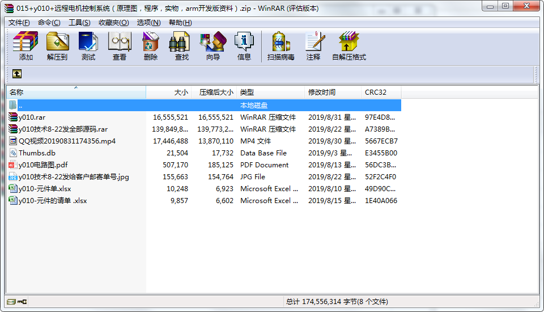Select file name y010-元件单.xlsx
The image size is (544, 312).
click(45, 189)
